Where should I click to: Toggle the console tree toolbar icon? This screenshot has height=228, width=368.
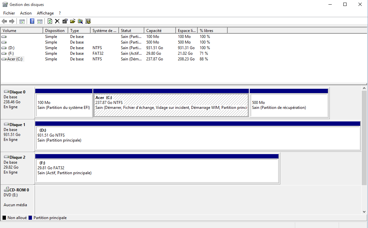[22, 21]
